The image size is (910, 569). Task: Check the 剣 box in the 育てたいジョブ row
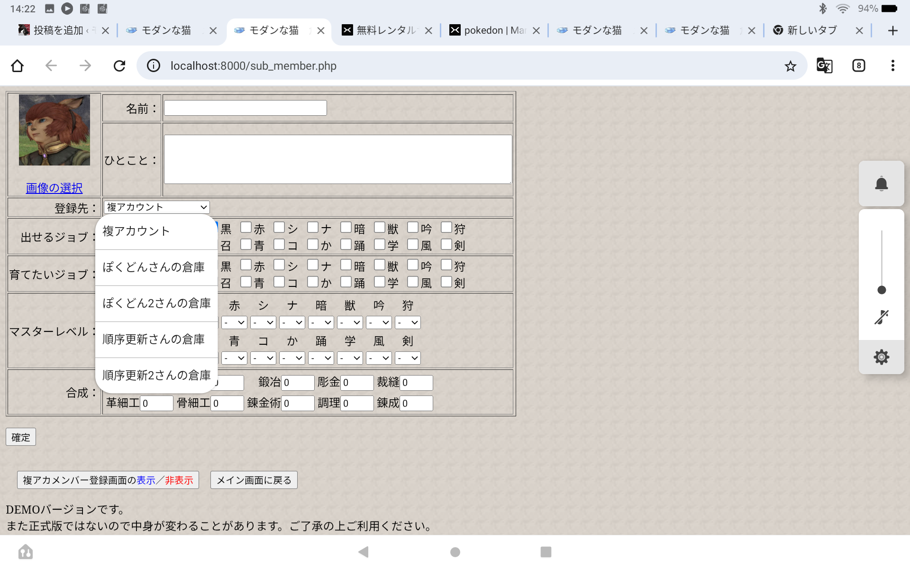(x=446, y=282)
